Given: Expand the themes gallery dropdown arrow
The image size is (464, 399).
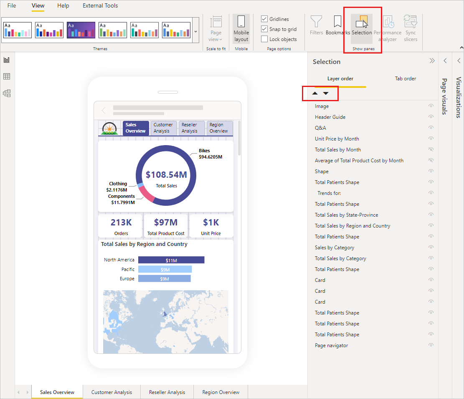Looking at the screenshot, I should [x=195, y=31].
